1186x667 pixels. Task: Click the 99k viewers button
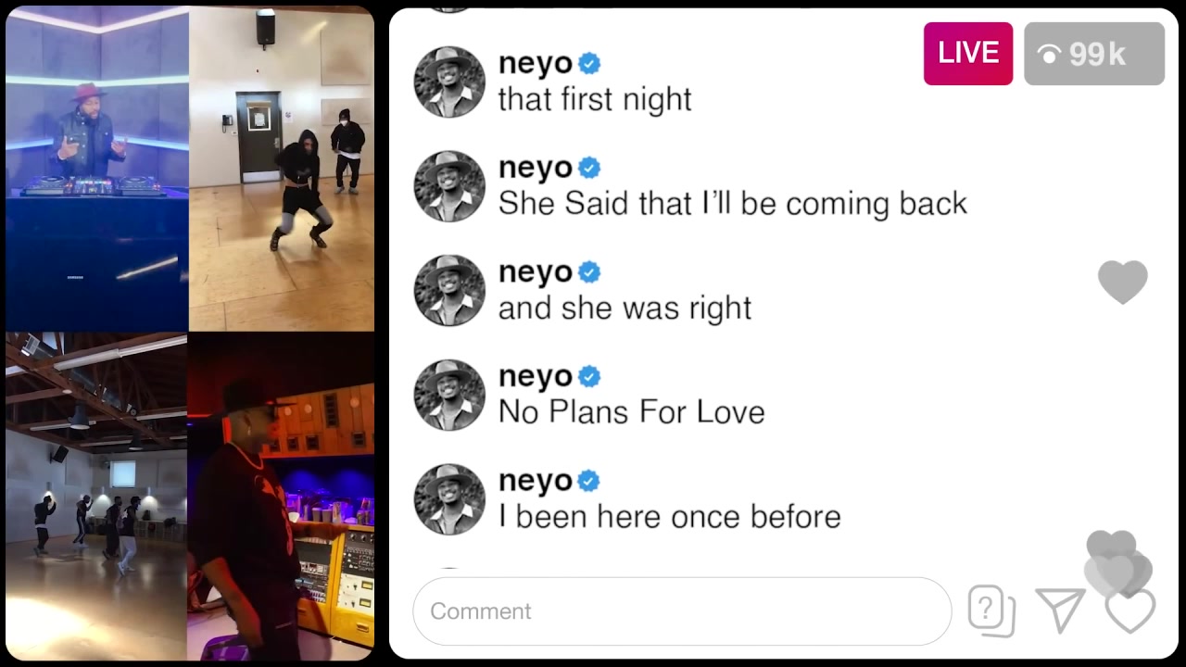(x=1094, y=54)
